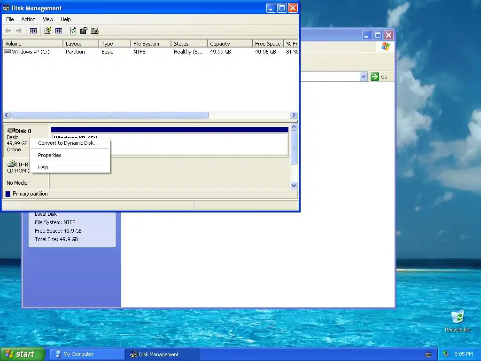Screen dimensions: 481x361
Task: Select Properties in the context menu
Action: 70,155
